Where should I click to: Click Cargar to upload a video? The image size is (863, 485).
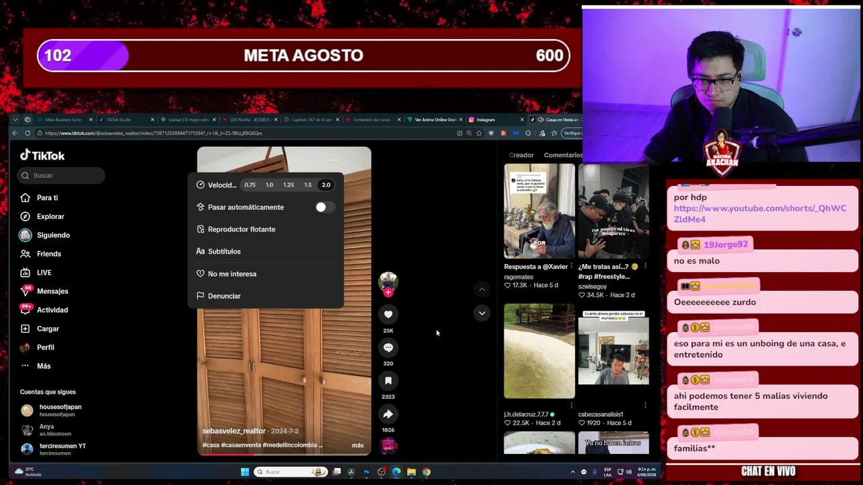pos(39,329)
